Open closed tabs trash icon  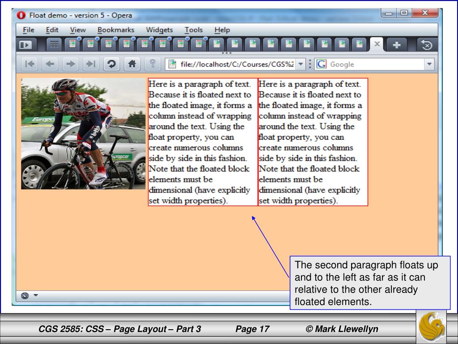[427, 45]
